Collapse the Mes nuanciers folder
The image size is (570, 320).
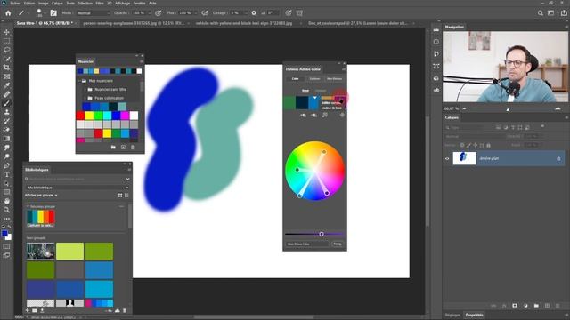tap(80, 81)
